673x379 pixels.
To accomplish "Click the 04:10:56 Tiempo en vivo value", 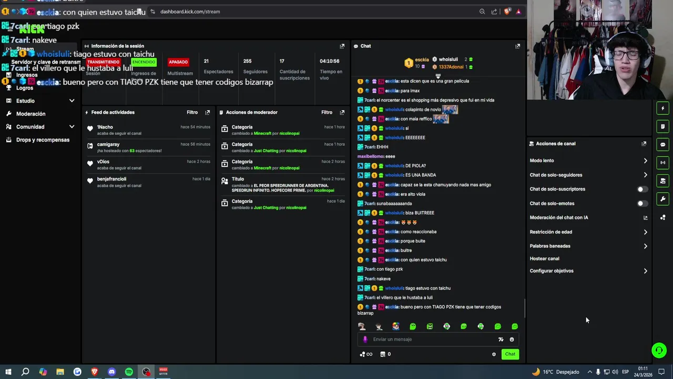I will [x=329, y=62].
